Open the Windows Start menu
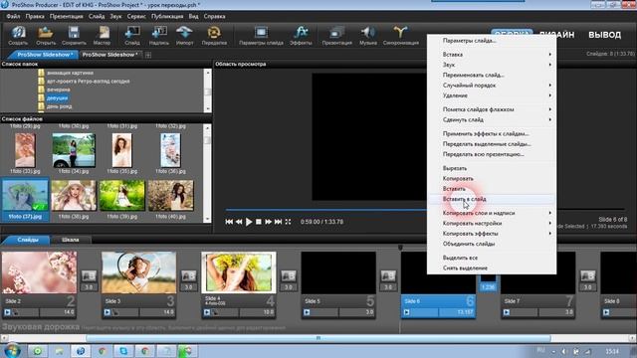 [x=12, y=350]
